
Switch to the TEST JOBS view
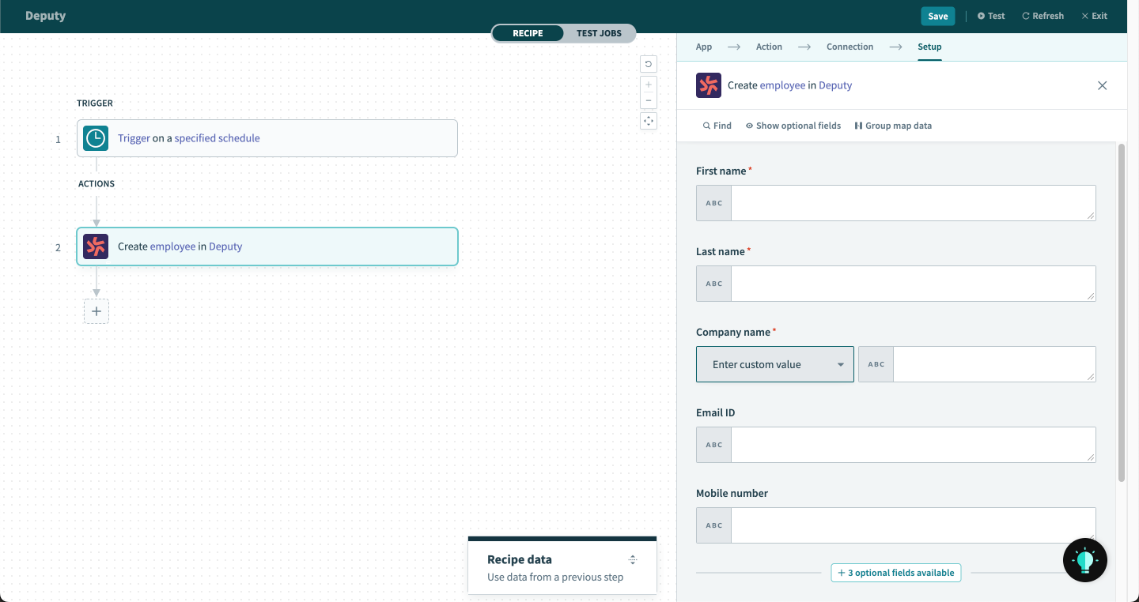point(599,33)
